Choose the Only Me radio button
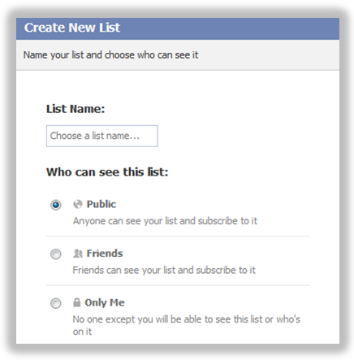354x360 pixels. (x=56, y=303)
